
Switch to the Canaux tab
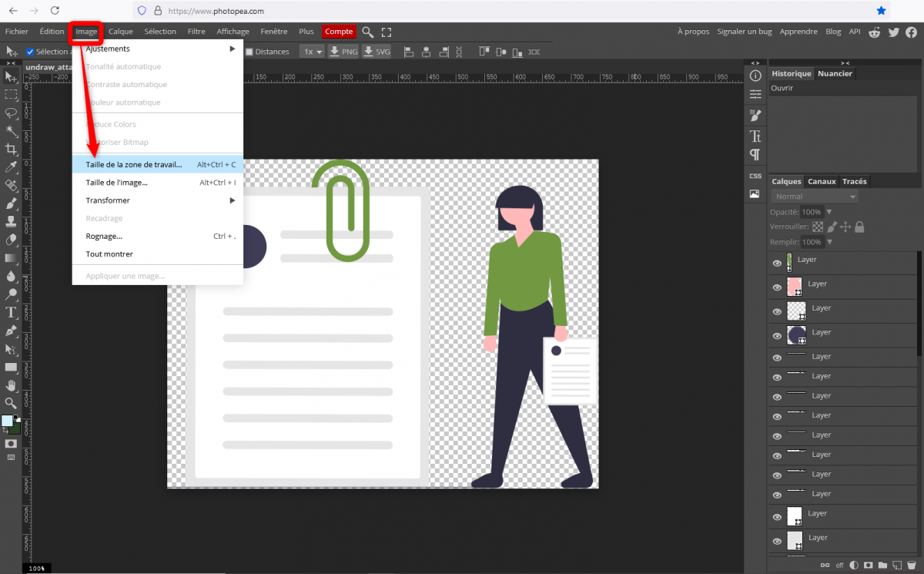pos(822,182)
